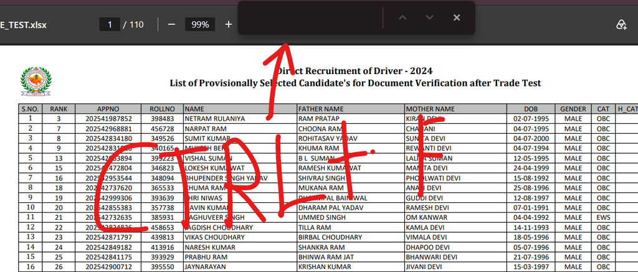Go to previous search match arrow
638x272 pixels.
click(x=402, y=17)
